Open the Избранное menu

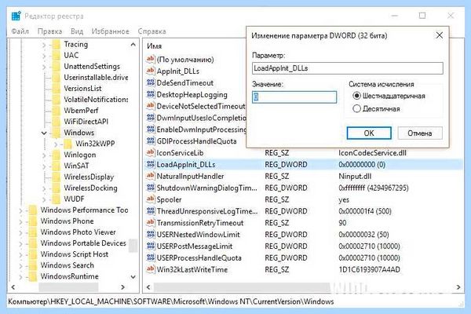[111, 31]
